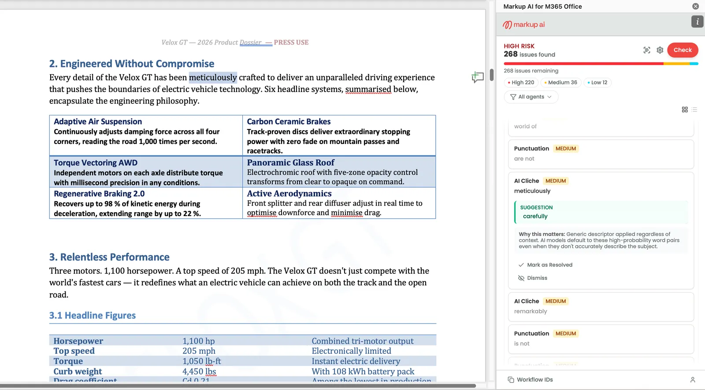
Task: Open the comment bubble in document margin
Action: 478,77
